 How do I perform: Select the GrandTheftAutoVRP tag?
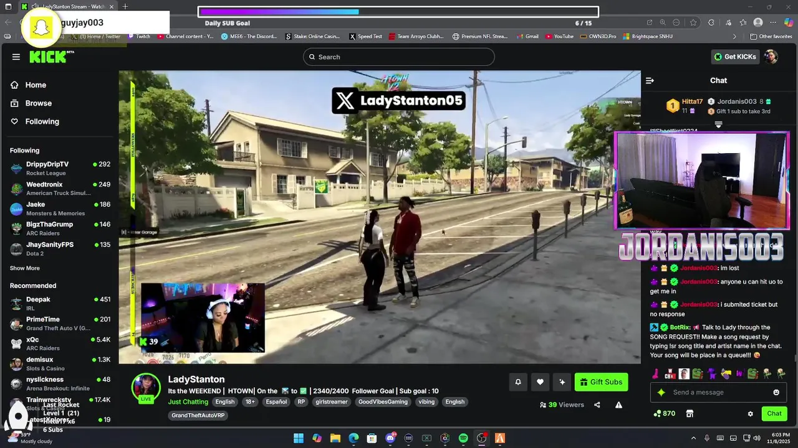tap(198, 415)
